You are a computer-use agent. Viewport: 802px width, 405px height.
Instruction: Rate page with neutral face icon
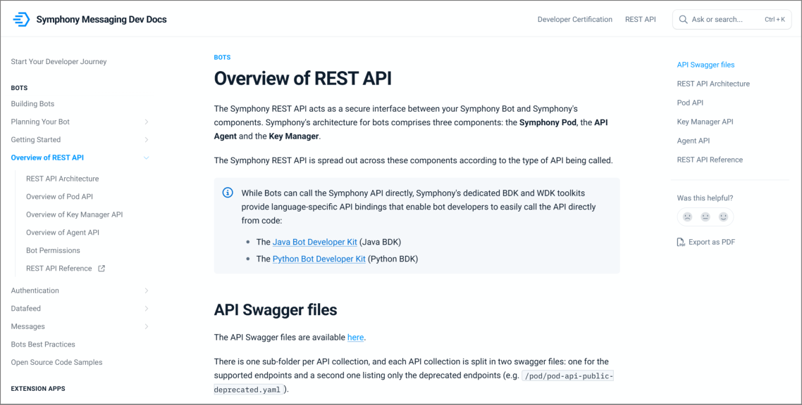[705, 217]
